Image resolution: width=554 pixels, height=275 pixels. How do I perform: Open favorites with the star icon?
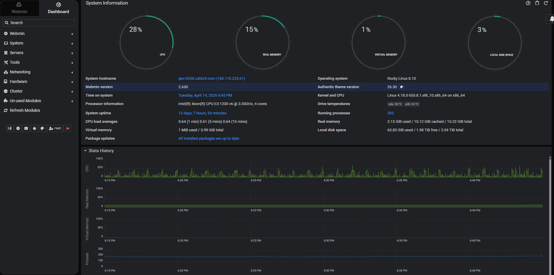[34, 128]
